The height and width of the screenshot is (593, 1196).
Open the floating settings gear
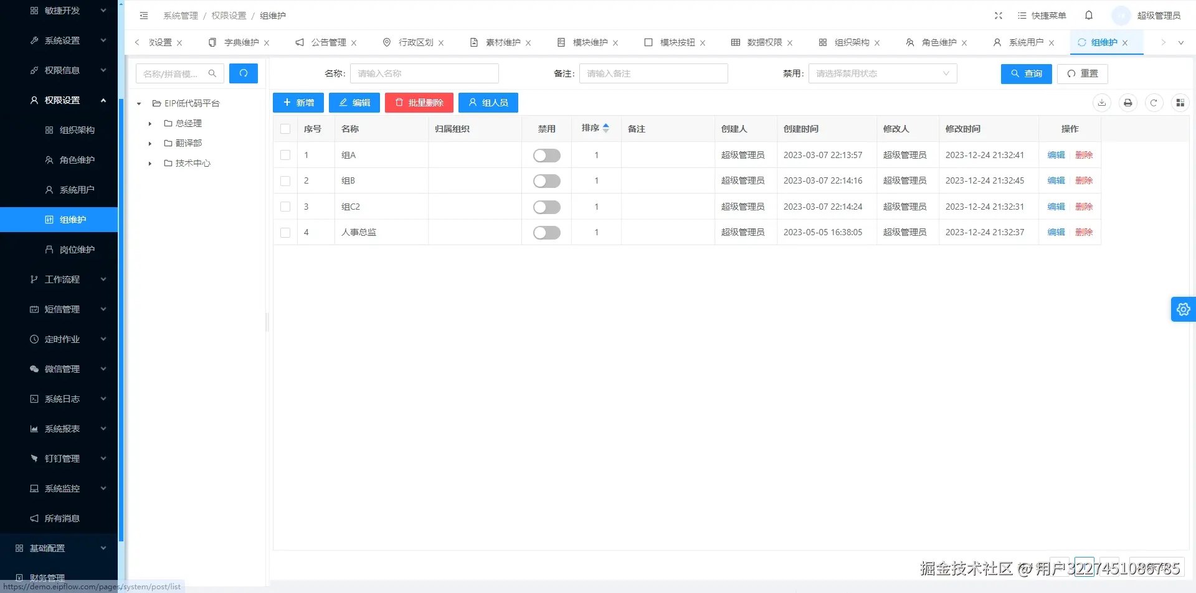1184,309
